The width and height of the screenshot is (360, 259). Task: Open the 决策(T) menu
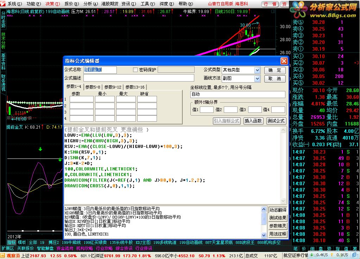coord(52,4)
